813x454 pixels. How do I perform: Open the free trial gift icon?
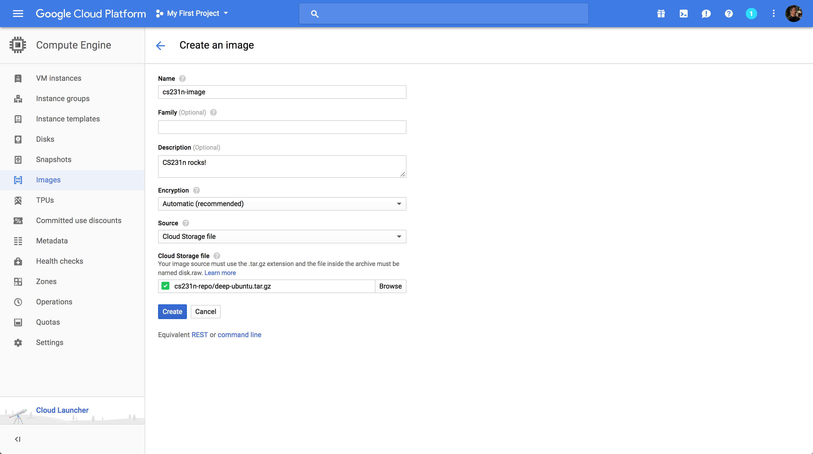[661, 14]
